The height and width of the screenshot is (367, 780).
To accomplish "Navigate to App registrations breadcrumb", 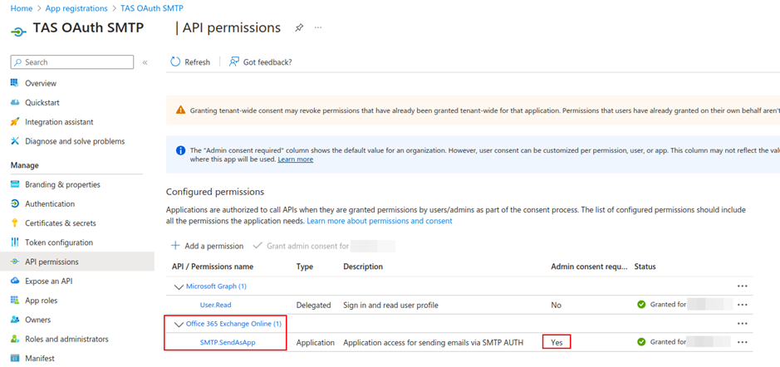I will (x=76, y=8).
